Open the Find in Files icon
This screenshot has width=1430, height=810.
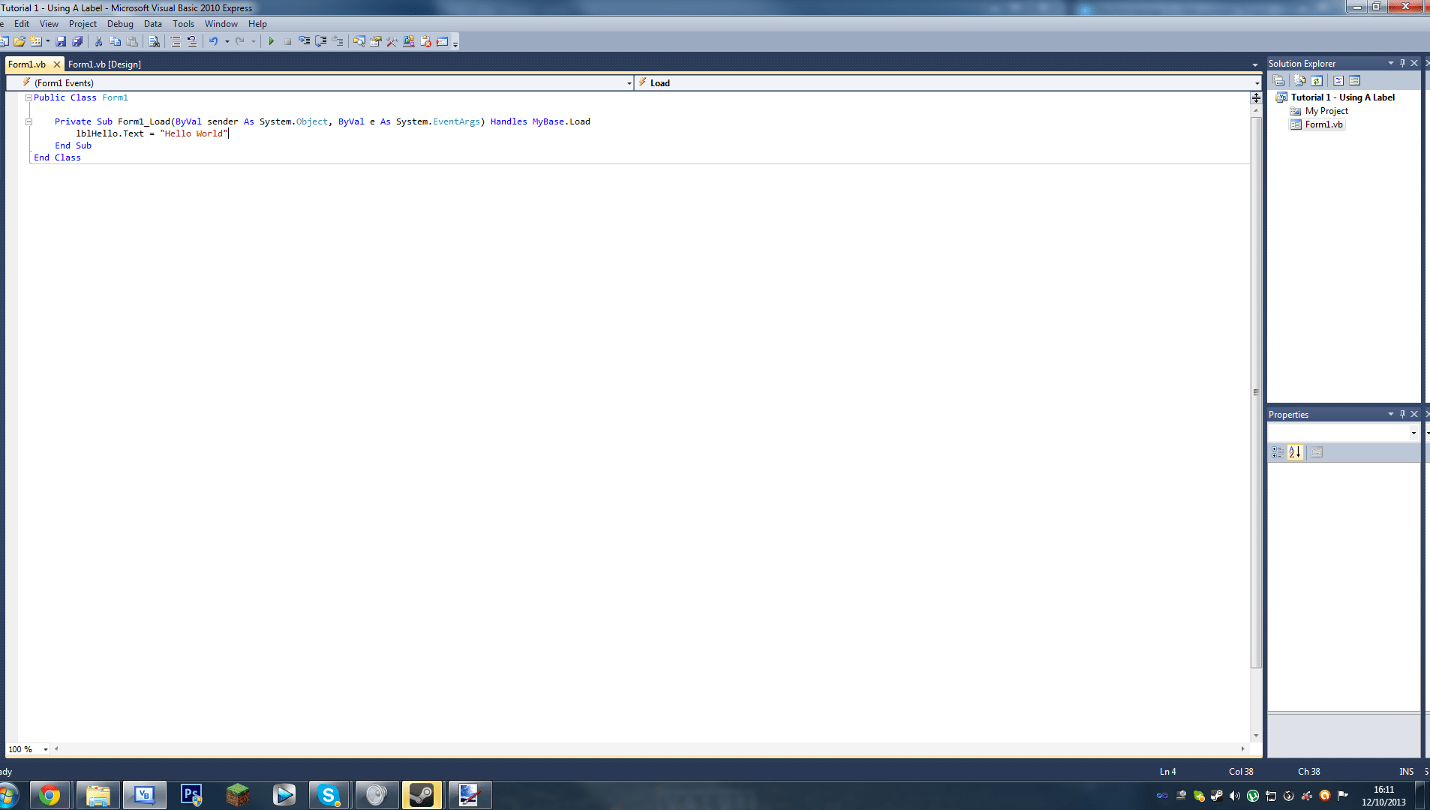pyautogui.click(x=154, y=42)
